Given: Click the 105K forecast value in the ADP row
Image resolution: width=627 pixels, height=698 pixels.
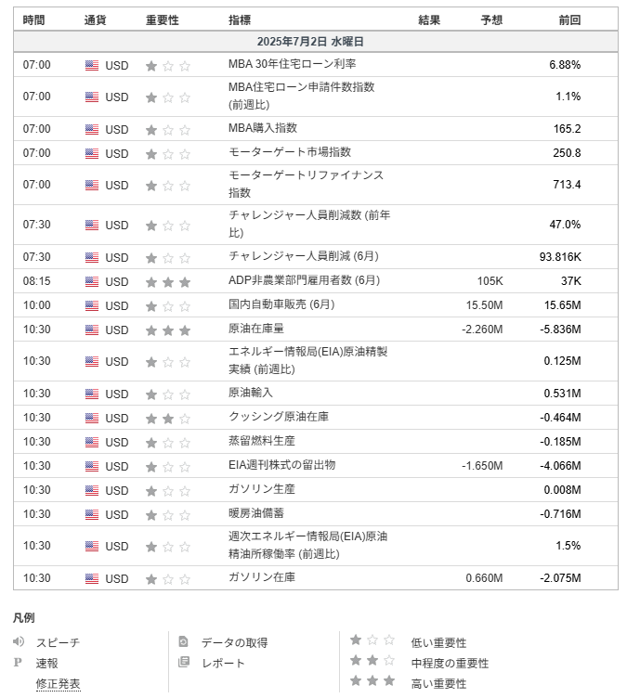Looking at the screenshot, I should 490,281.
